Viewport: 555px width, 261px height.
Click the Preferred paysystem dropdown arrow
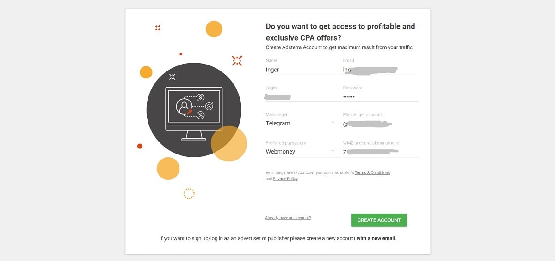pos(333,151)
